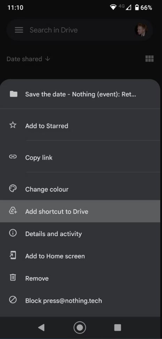Switch to grid view layout icon
Viewport: 162px width, 339px height.
click(x=149, y=58)
